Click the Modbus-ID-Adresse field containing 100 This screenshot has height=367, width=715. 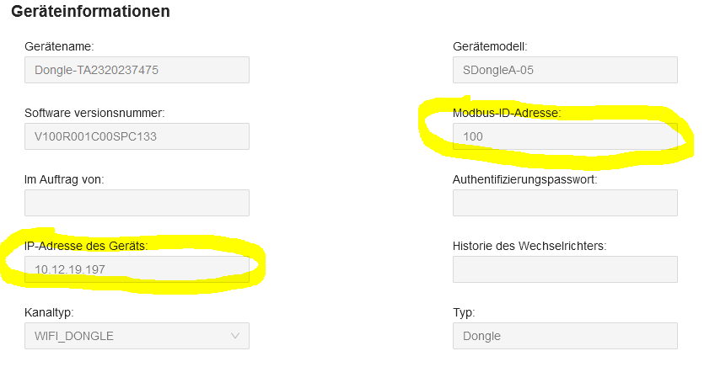pos(565,136)
